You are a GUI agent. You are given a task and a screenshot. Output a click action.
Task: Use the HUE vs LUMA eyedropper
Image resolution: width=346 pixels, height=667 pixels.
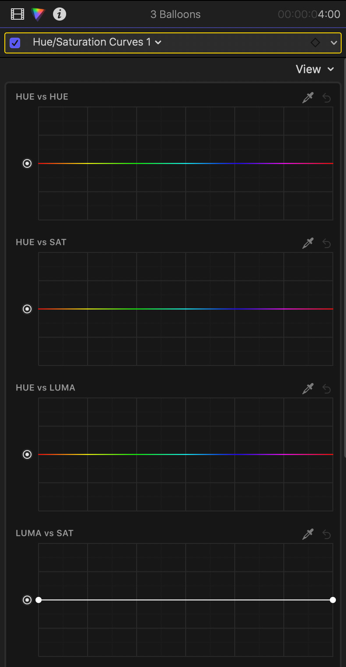[308, 388]
